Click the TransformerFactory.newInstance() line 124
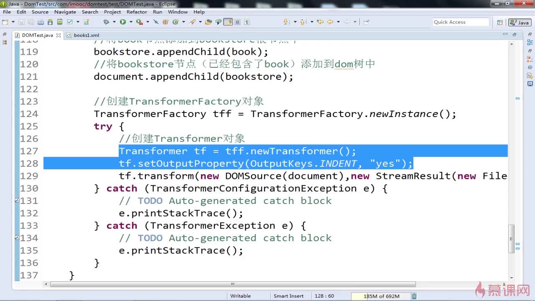 [275, 114]
